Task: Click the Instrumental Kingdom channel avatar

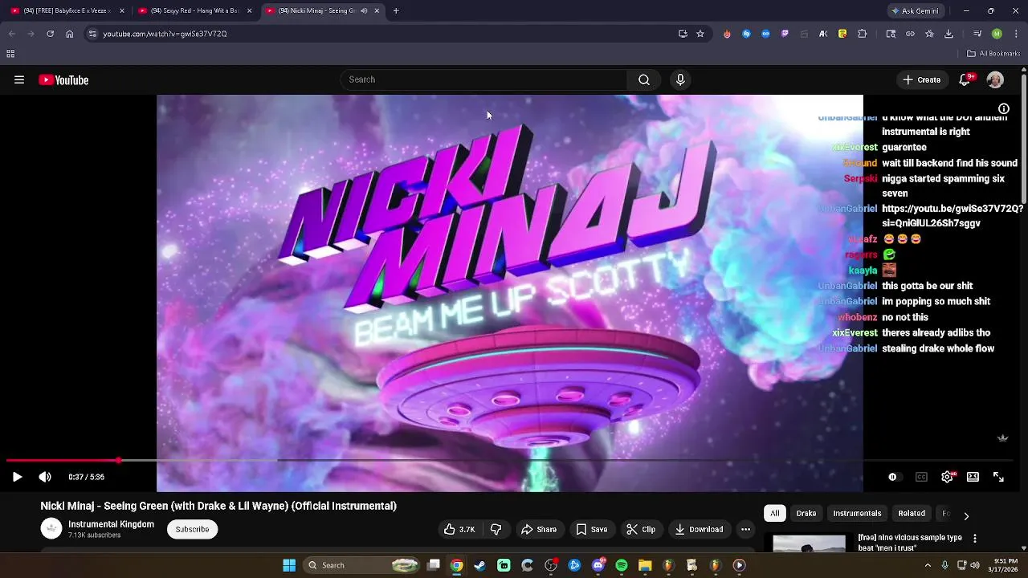Action: tap(51, 528)
